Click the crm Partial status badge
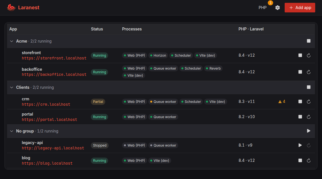This screenshot has width=322, height=179. click(x=98, y=102)
